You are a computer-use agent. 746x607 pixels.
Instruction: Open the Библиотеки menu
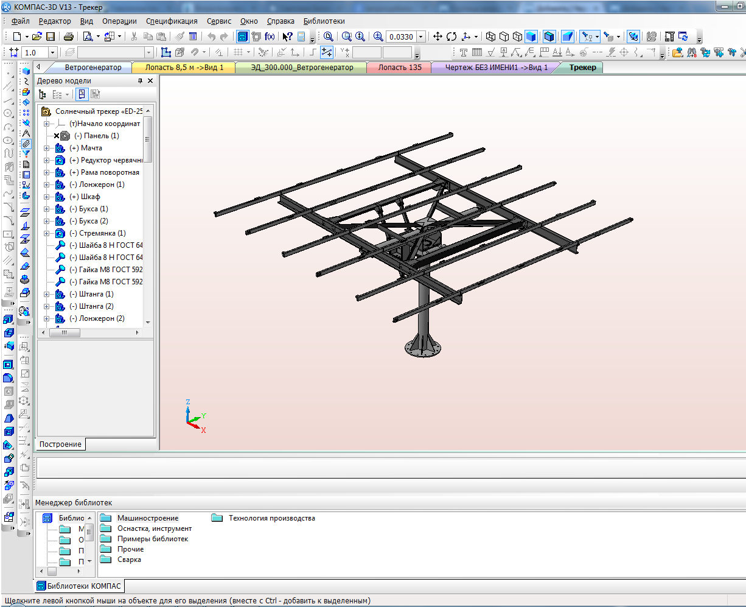[324, 21]
